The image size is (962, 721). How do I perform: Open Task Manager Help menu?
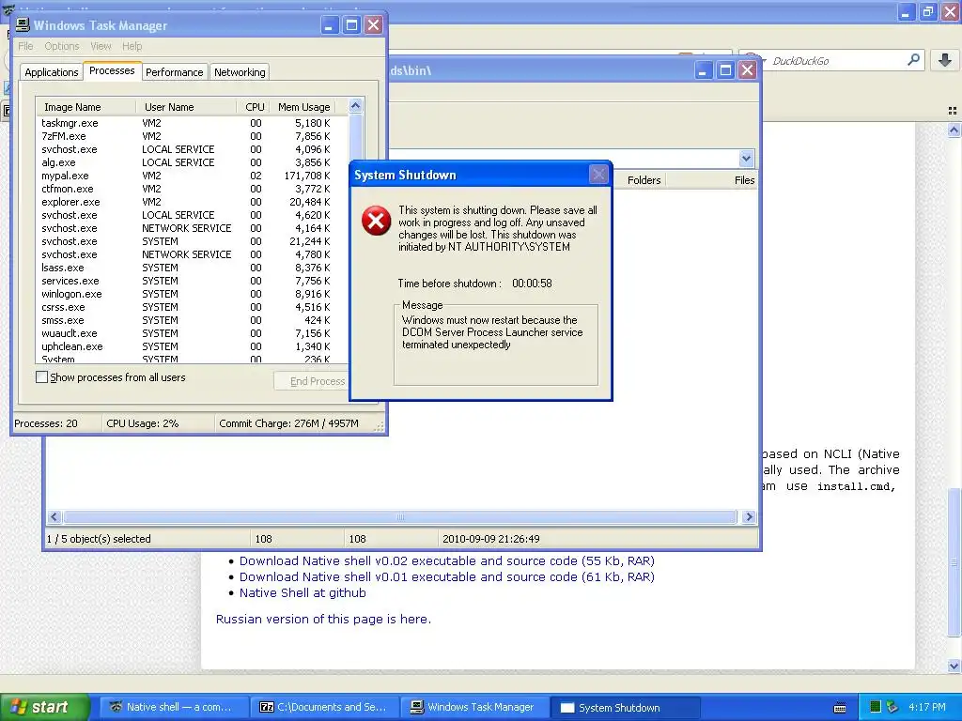[x=132, y=46]
